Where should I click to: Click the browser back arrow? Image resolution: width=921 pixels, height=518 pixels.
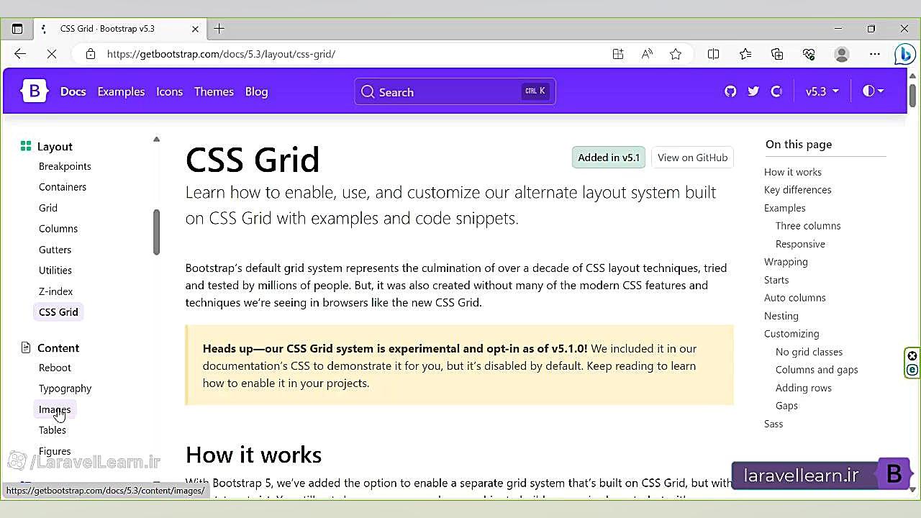[x=20, y=54]
